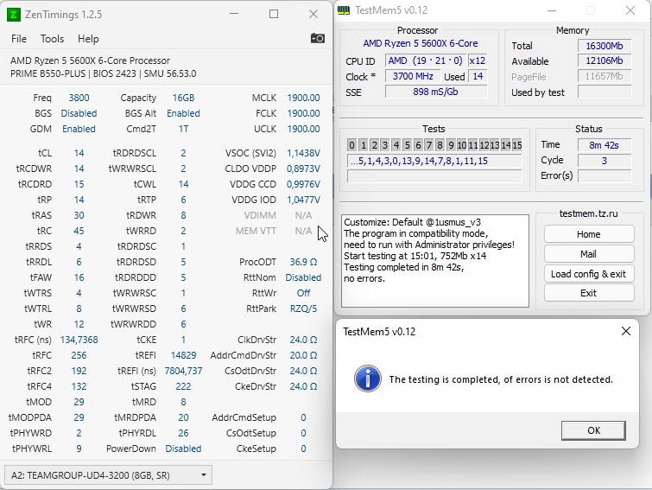Click the TestMem5 log text area
652x490 pixels.
pyautogui.click(x=435, y=261)
